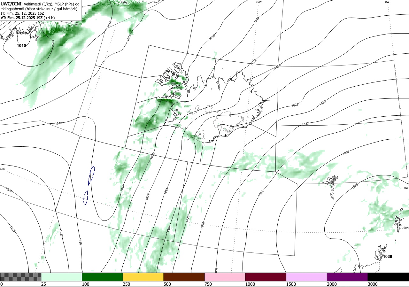Click the checkered gray 0–25 legend swatch

(x=21, y=277)
